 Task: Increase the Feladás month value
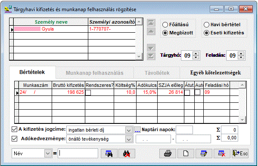[x=241, y=54]
